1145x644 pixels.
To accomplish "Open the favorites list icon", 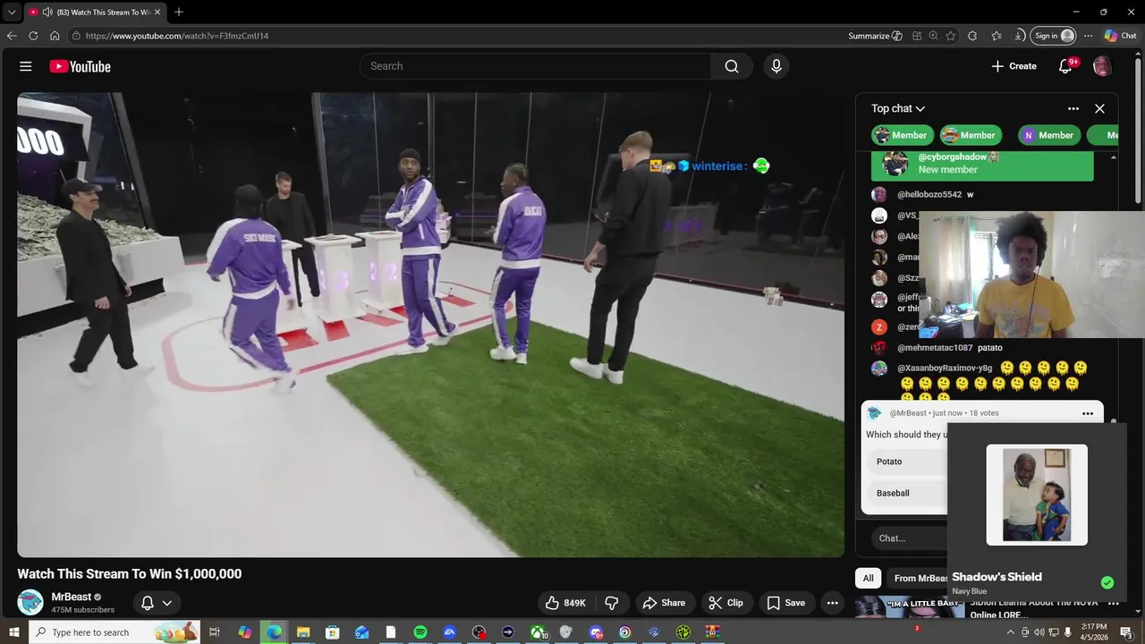I will pyautogui.click(x=997, y=36).
